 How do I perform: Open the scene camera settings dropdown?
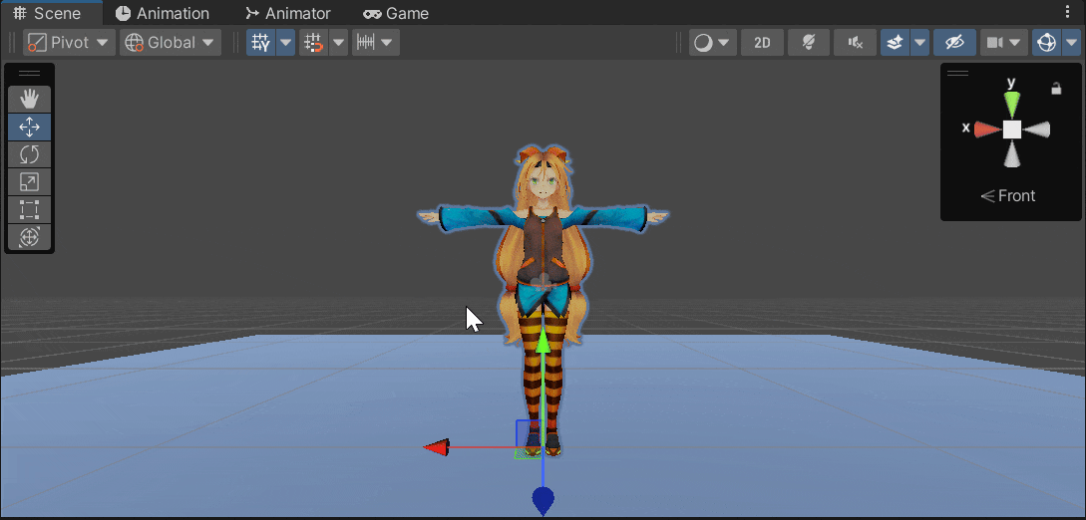coord(1003,42)
